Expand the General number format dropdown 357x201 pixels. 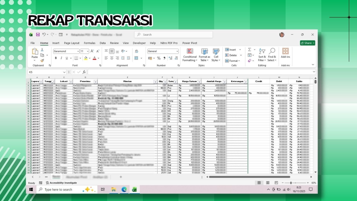(x=177, y=51)
